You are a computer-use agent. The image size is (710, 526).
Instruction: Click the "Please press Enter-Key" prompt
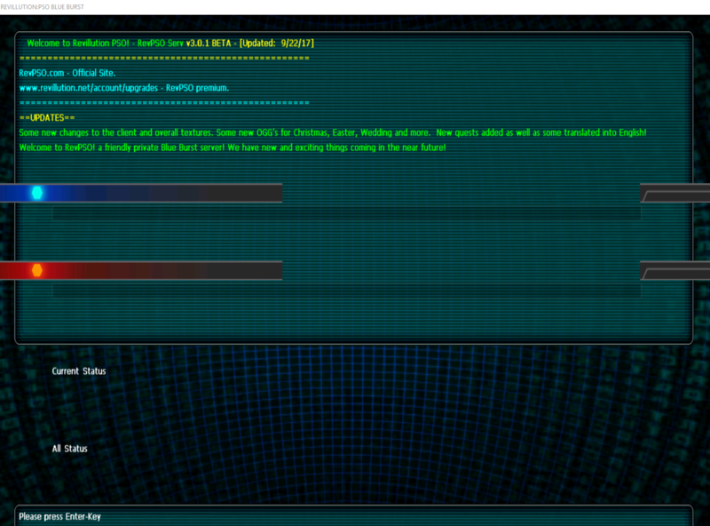click(59, 516)
